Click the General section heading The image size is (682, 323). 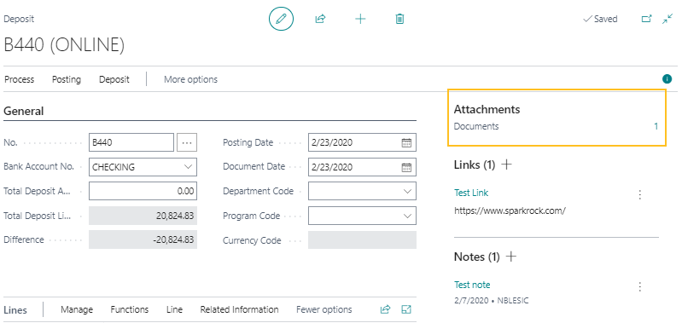click(24, 111)
